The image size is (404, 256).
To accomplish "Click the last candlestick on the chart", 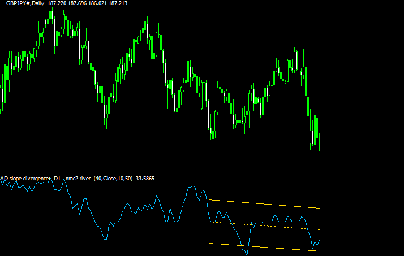I will [x=320, y=137].
